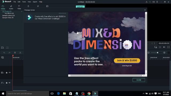The width and height of the screenshot is (171, 96).
Task: Collapse the My Project folder arrow
Action: [22, 11]
